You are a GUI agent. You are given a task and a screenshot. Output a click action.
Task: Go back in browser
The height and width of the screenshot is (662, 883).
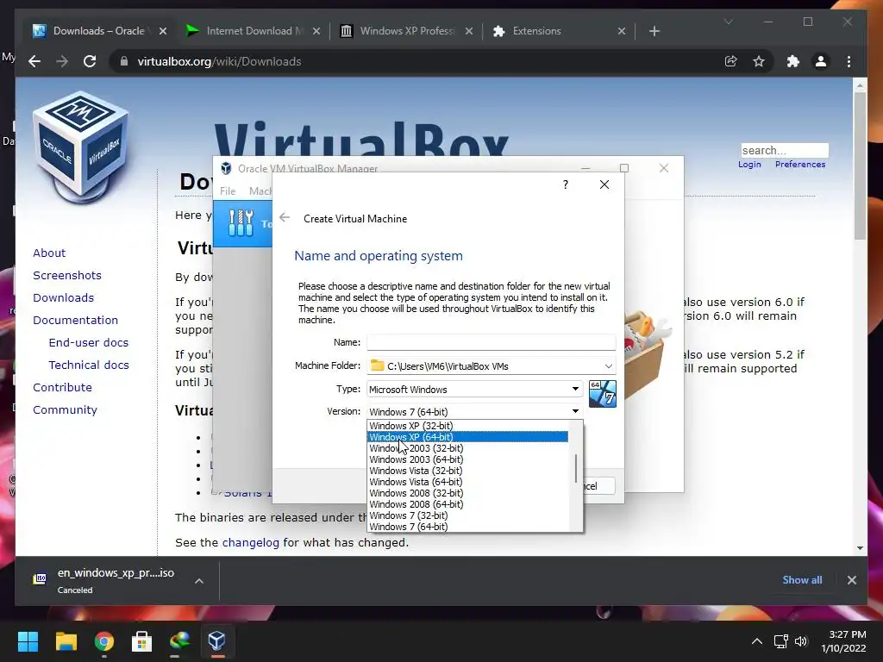34,61
